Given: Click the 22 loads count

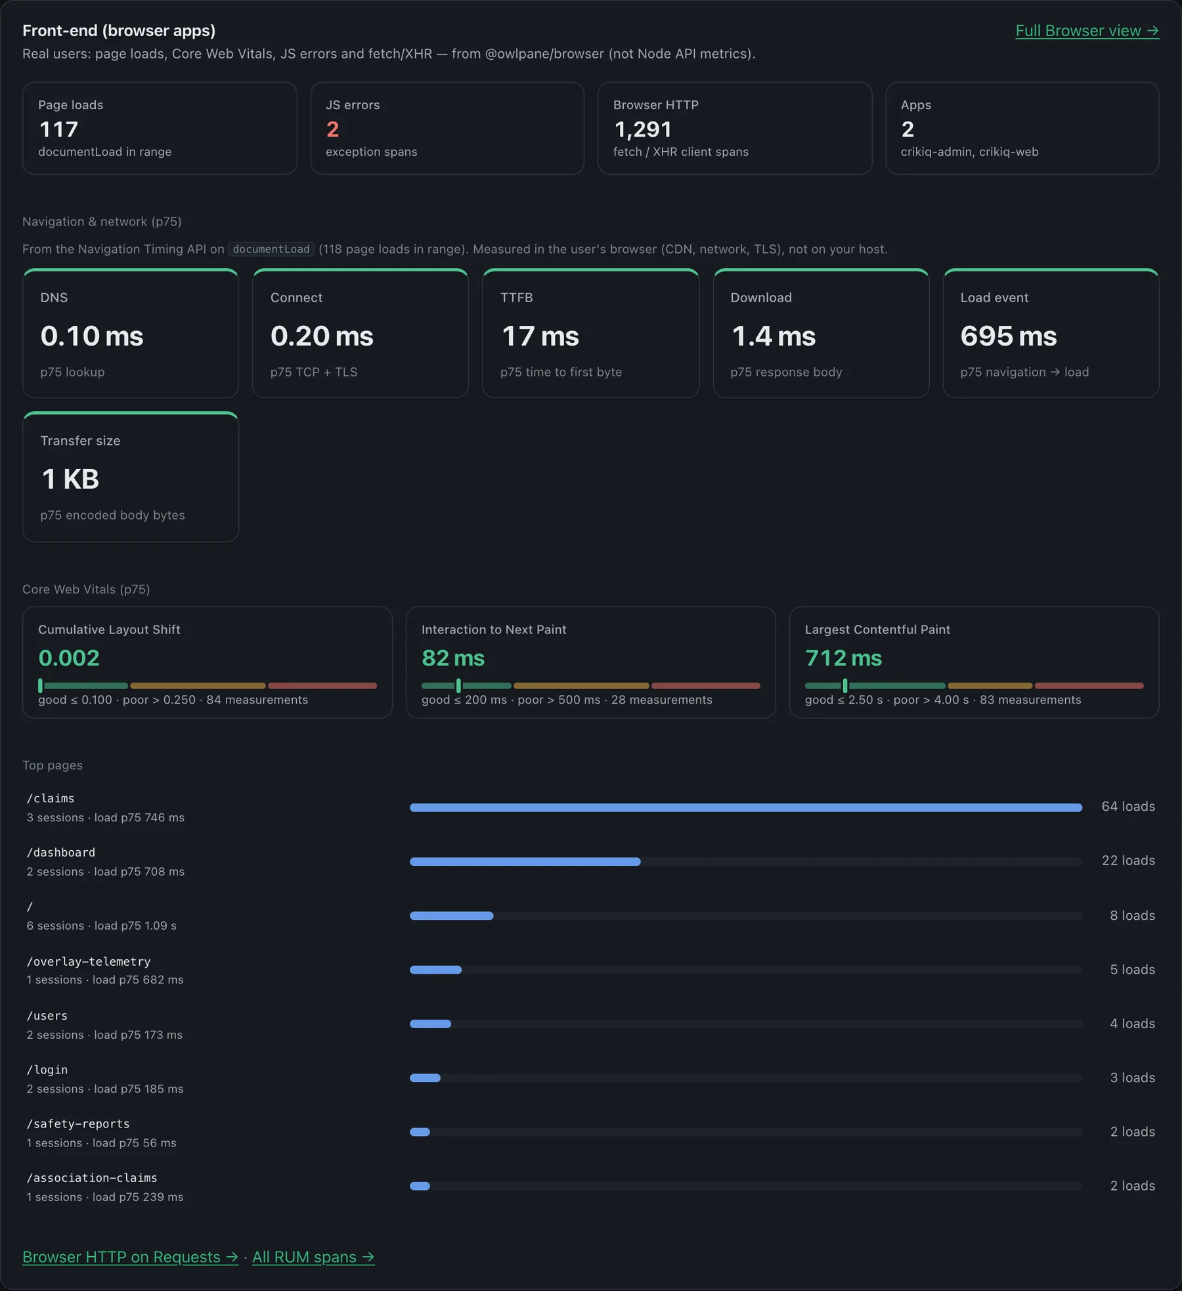Looking at the screenshot, I should pyautogui.click(x=1128, y=861).
